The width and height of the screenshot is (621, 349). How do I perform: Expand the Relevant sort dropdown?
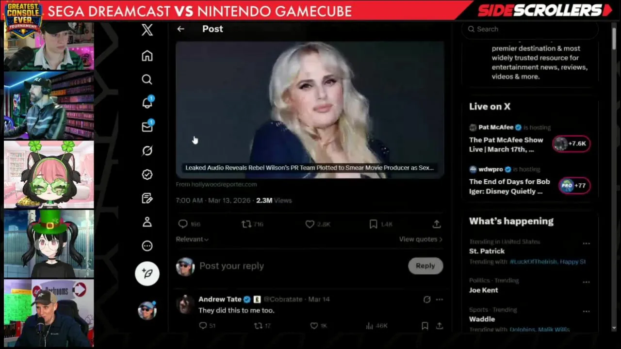pos(192,239)
